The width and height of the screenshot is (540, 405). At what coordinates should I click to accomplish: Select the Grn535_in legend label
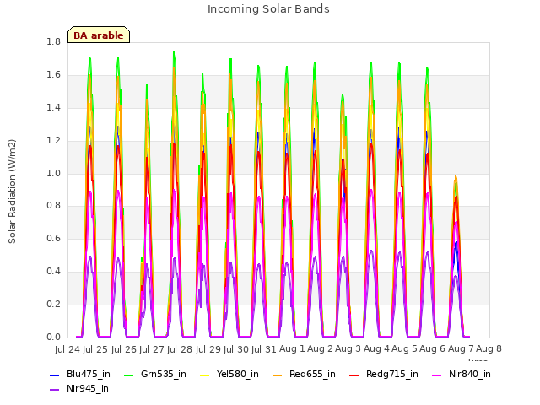pos(164,375)
